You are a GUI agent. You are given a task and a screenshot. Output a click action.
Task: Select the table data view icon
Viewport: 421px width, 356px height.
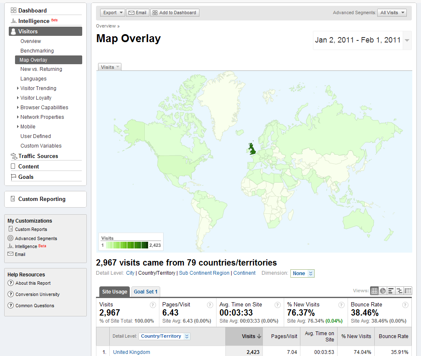pyautogui.click(x=374, y=291)
